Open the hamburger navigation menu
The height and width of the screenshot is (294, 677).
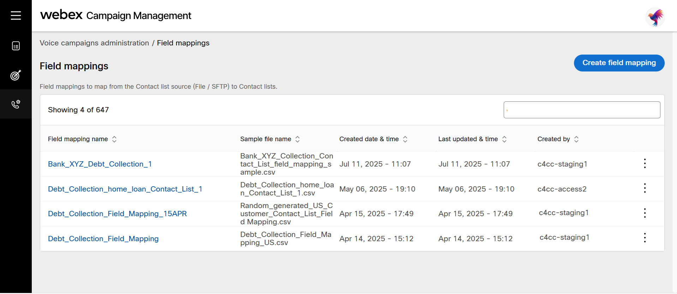(x=16, y=15)
